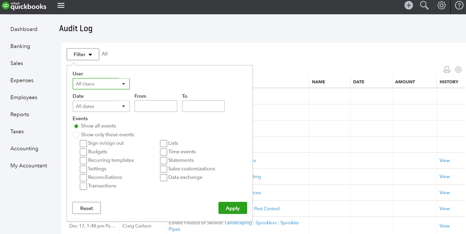Reset the filter settings
This screenshot has width=466, height=234.
click(x=86, y=208)
